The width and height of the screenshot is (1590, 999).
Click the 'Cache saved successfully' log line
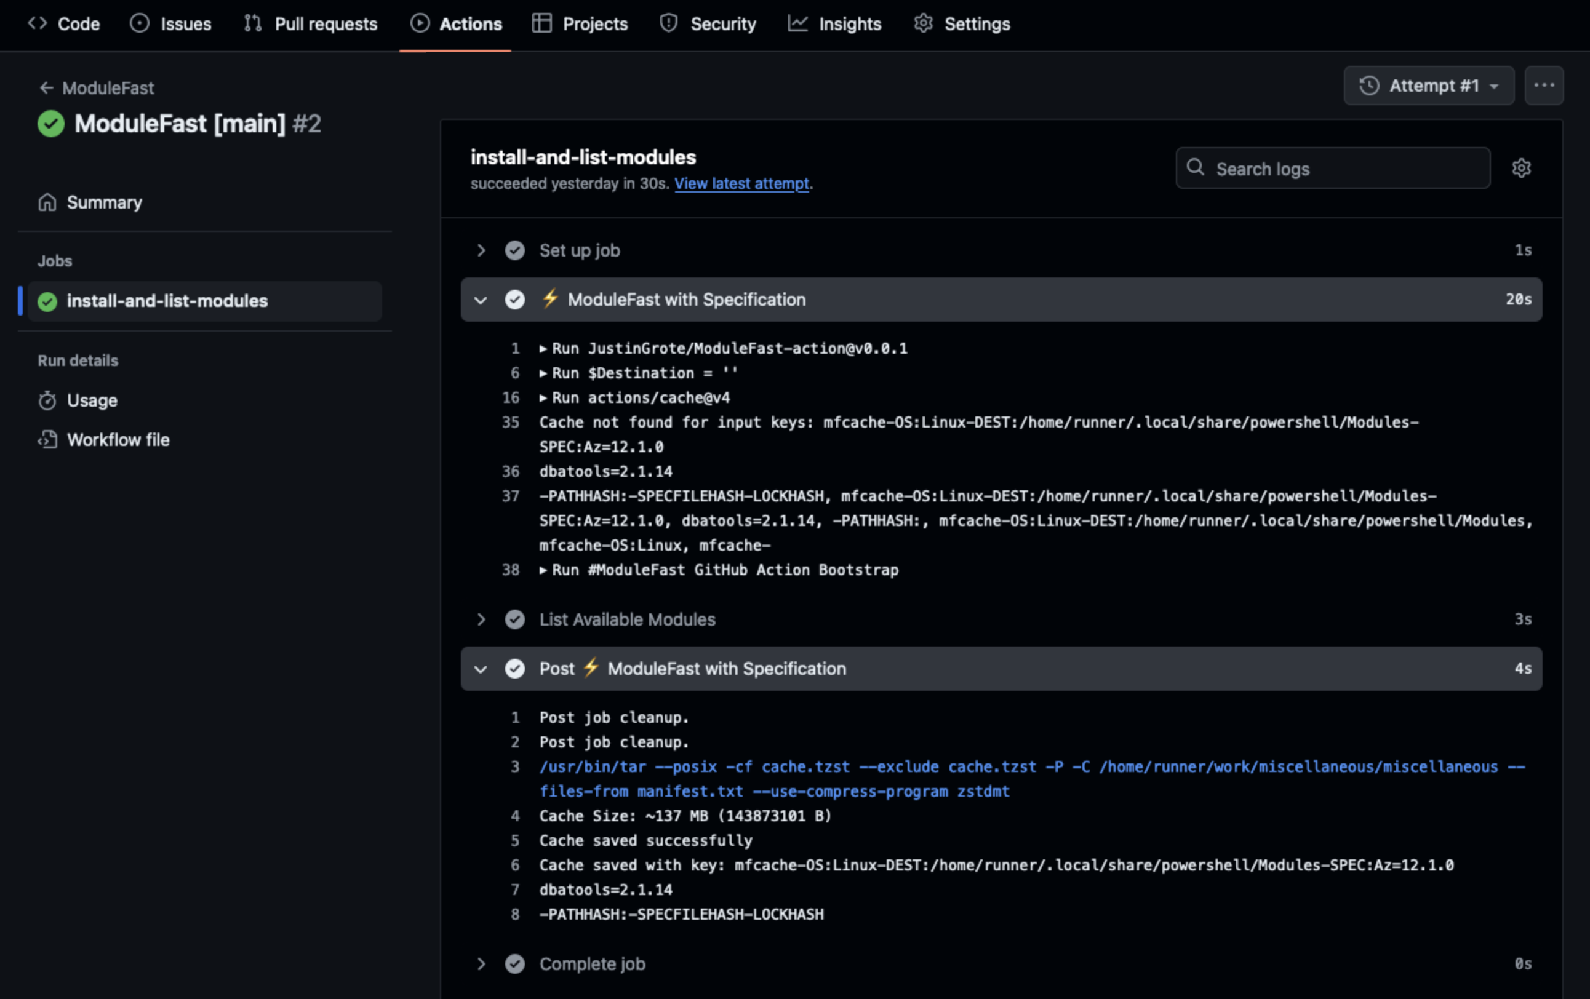click(x=645, y=840)
